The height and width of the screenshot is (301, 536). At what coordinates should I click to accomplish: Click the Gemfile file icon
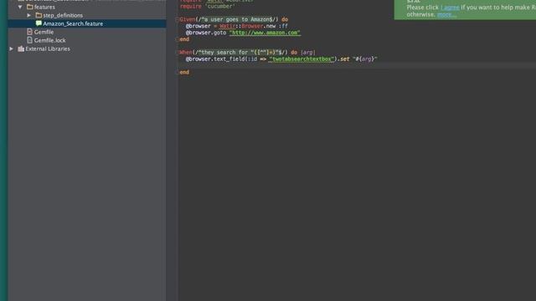point(30,32)
